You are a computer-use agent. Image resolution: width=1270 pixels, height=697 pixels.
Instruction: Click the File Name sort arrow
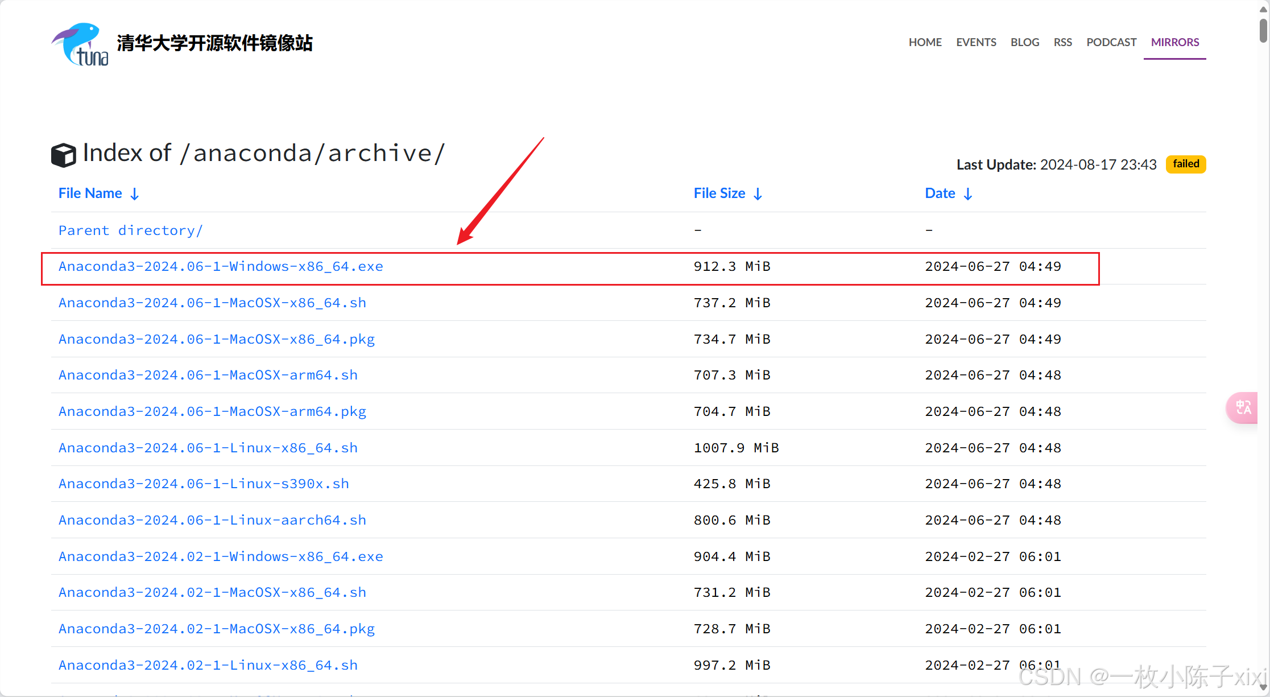point(135,194)
